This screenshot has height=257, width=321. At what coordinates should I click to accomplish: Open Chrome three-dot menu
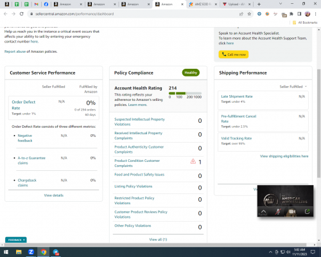[315, 14]
